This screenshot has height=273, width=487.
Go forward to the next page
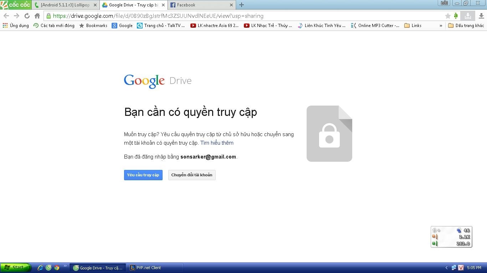[x=16, y=16]
